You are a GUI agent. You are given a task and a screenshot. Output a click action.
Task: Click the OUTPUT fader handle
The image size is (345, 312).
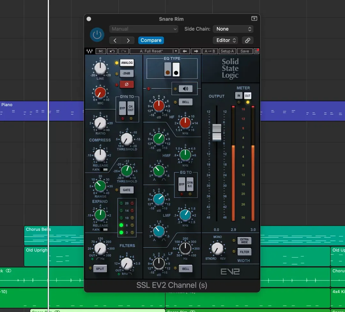point(217,133)
